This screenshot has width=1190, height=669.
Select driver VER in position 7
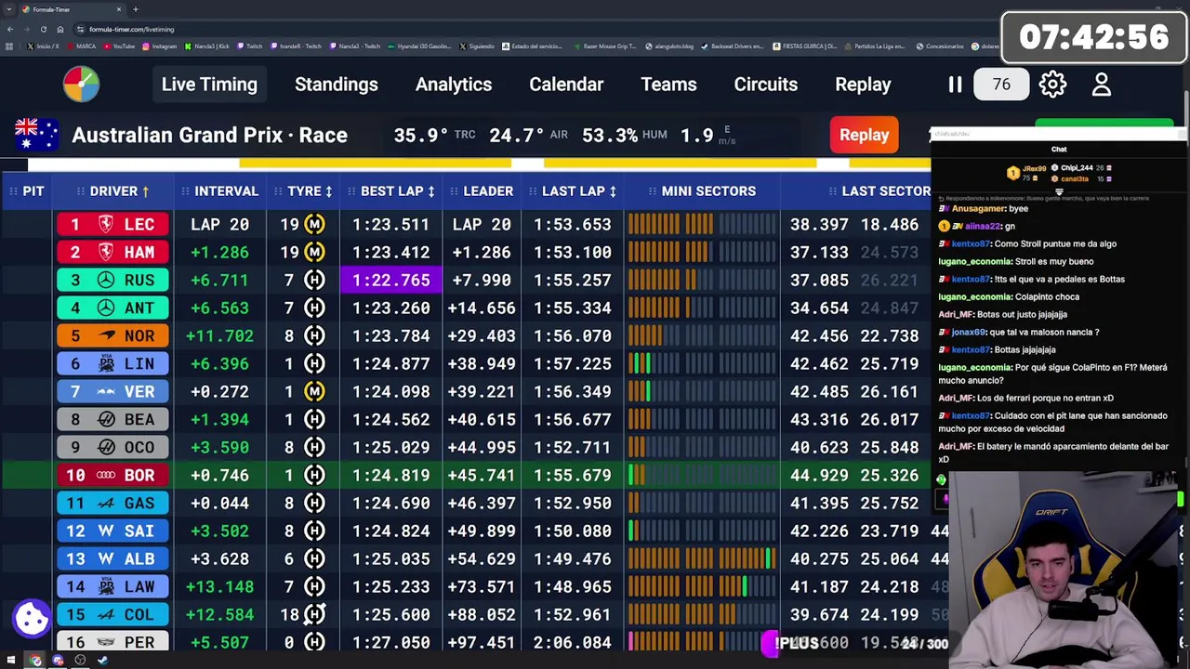pyautogui.click(x=112, y=391)
